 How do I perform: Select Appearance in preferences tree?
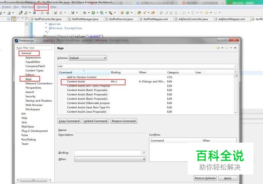tap(33, 58)
